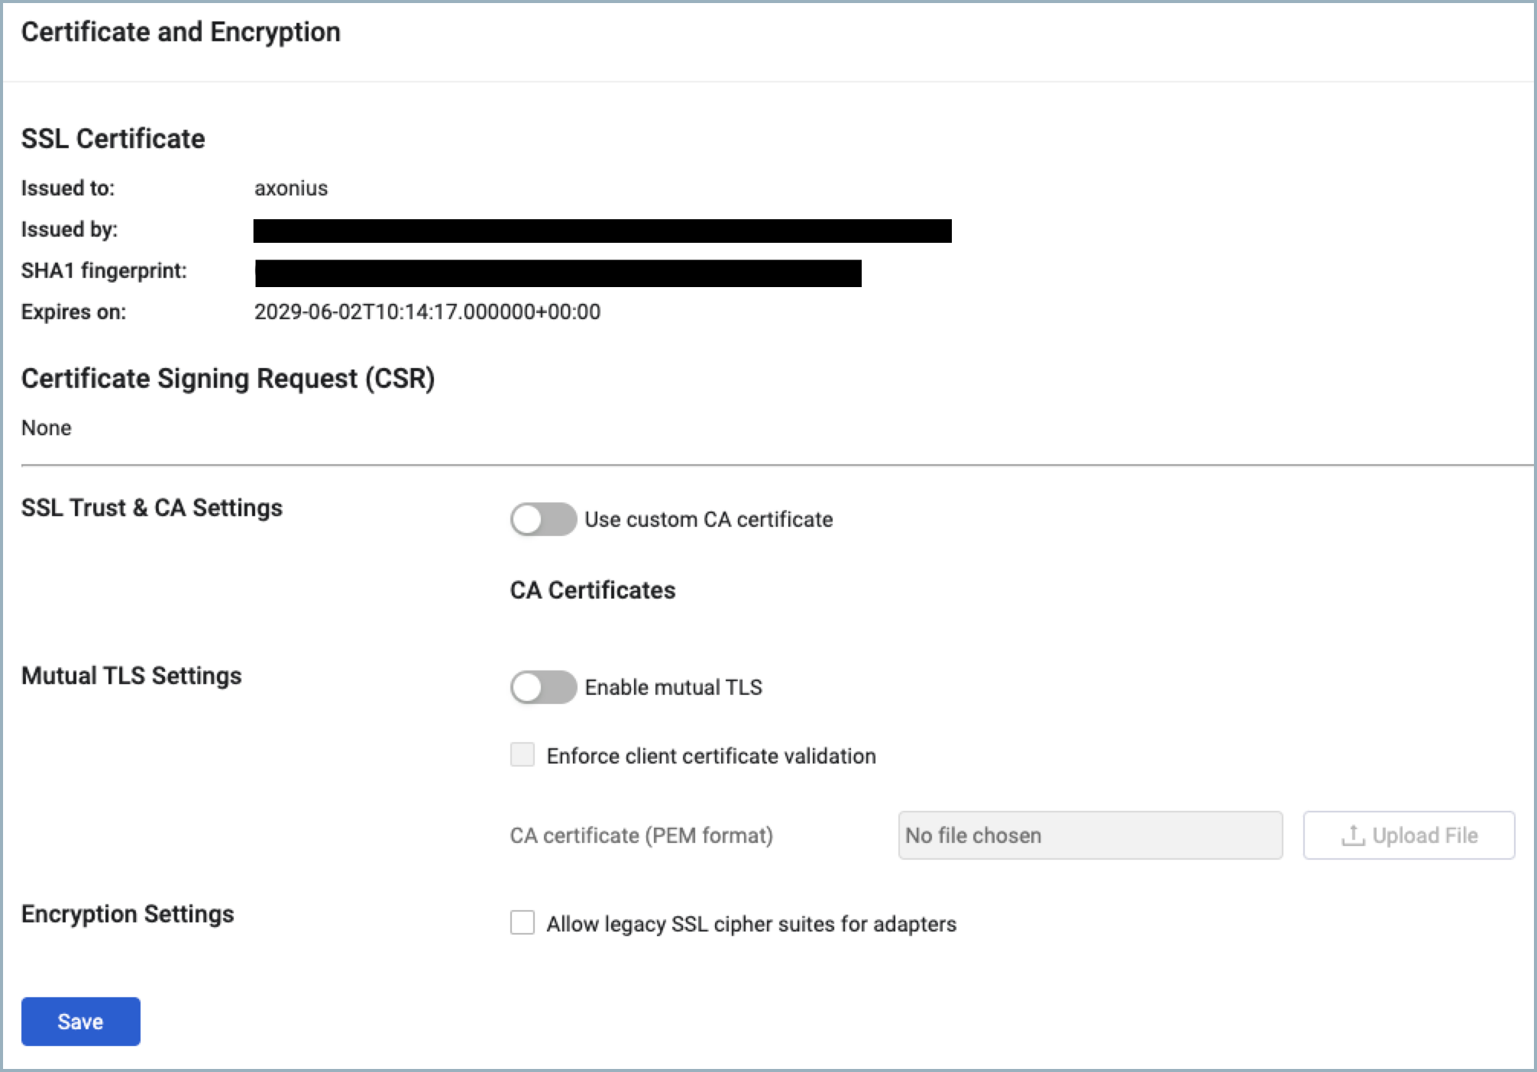Click the 'Use custom CA certificate' label text
This screenshot has height=1072, width=1537.
point(708,519)
